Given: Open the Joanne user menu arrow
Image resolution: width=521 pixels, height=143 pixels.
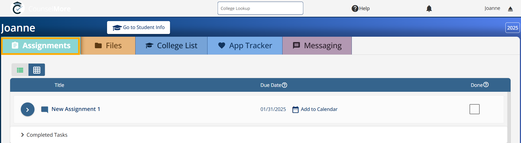Looking at the screenshot, I should click(x=510, y=9).
